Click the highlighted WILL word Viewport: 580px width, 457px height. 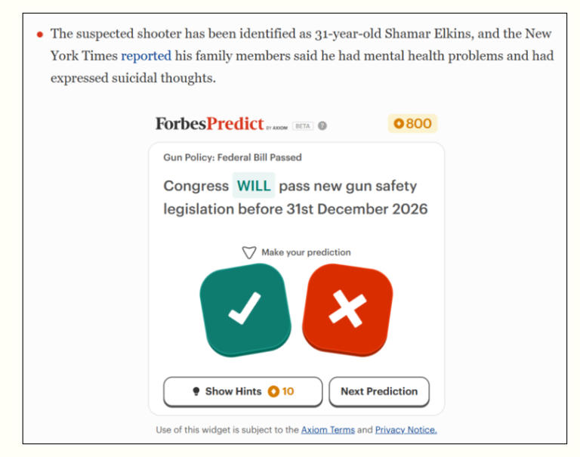(x=253, y=186)
